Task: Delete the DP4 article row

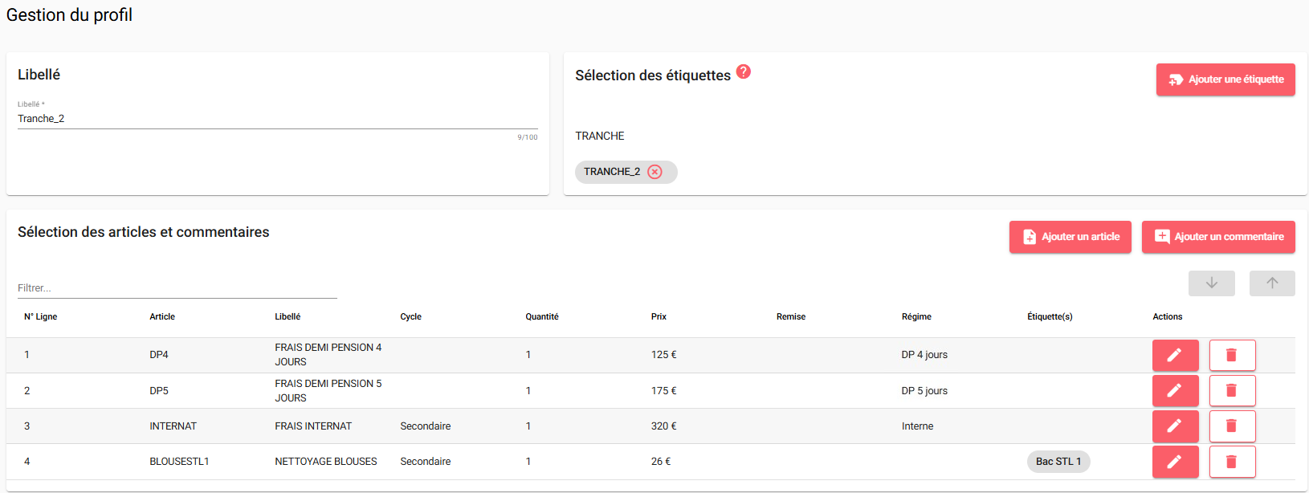Action: coord(1232,355)
